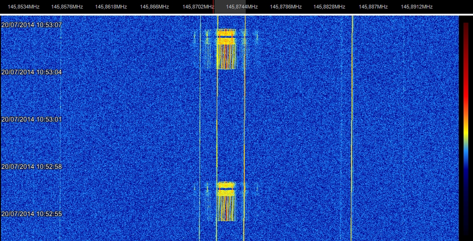Click the 145,8744MHz frequency label
The image size is (473, 241).
[242, 7]
